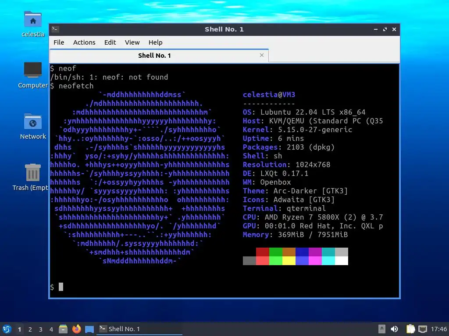Switch to virtual desktop 1

click(x=19, y=329)
